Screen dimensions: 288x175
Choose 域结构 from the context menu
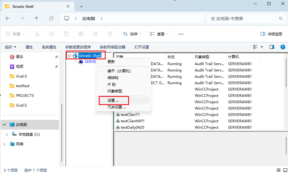click(123, 78)
